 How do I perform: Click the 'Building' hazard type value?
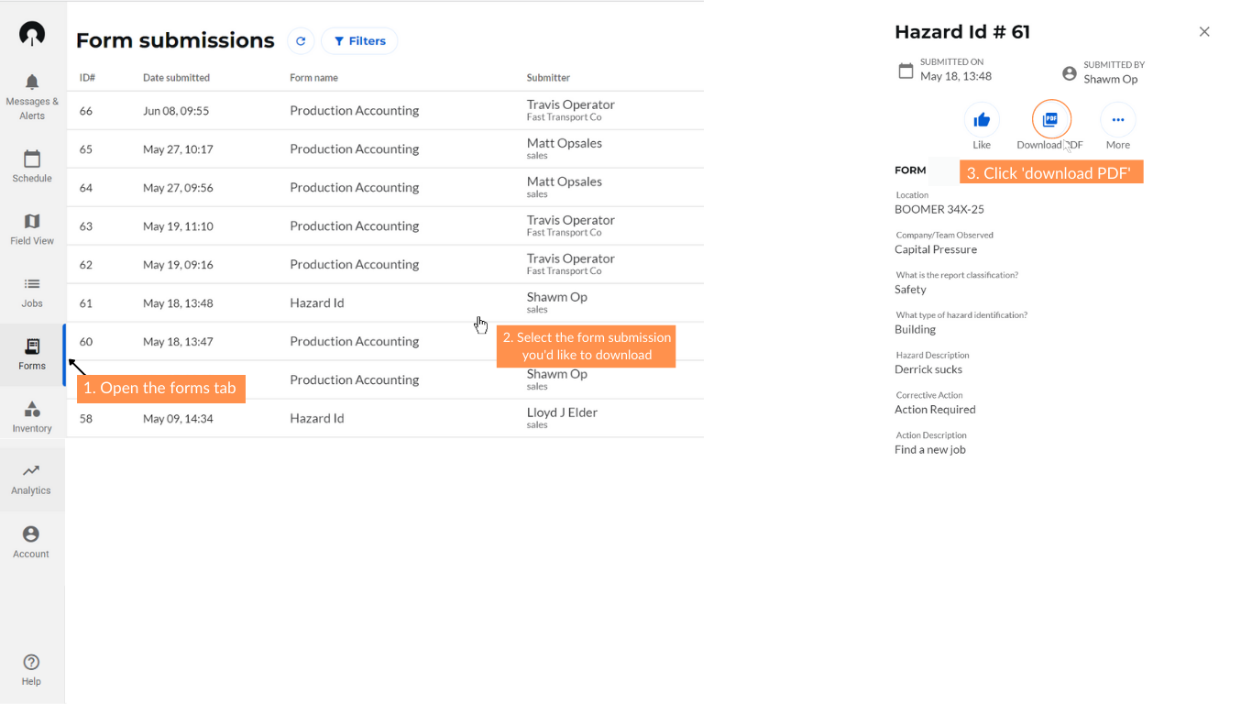[915, 330]
